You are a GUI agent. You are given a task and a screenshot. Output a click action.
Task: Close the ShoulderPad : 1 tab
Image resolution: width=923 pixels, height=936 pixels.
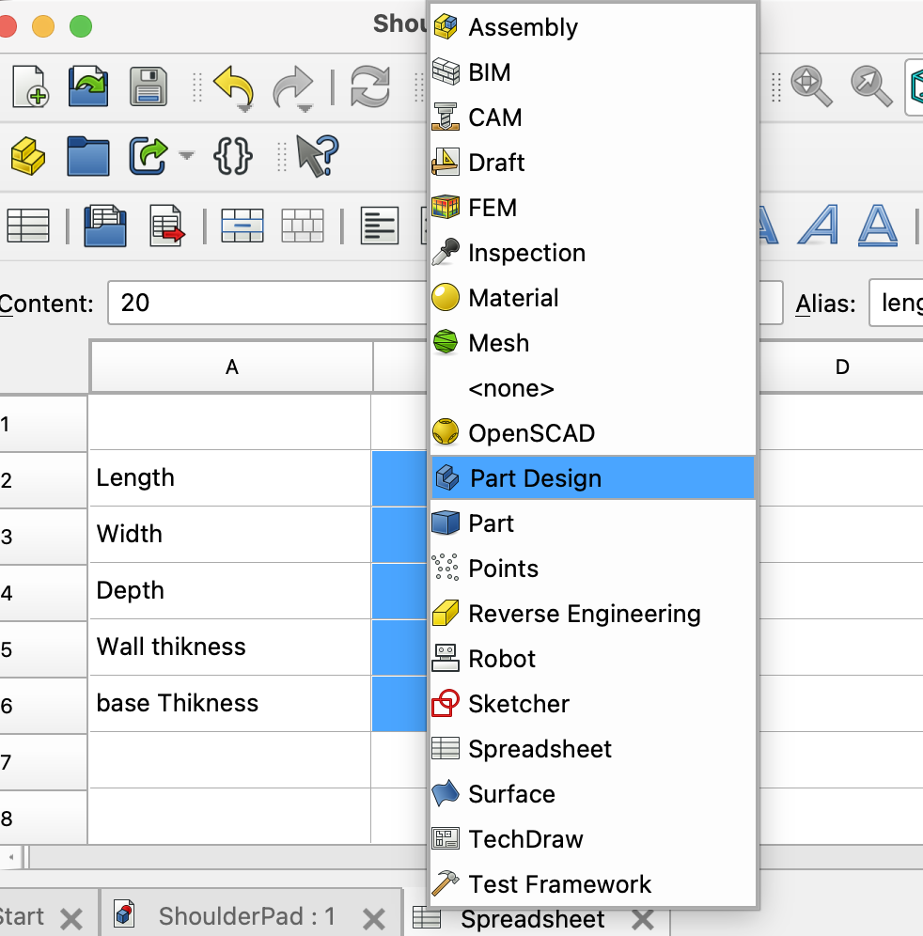click(374, 919)
